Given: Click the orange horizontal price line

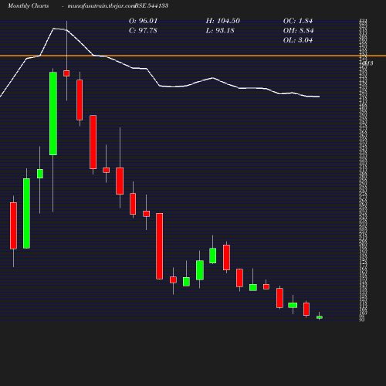Looking at the screenshot, I should coord(193,56).
